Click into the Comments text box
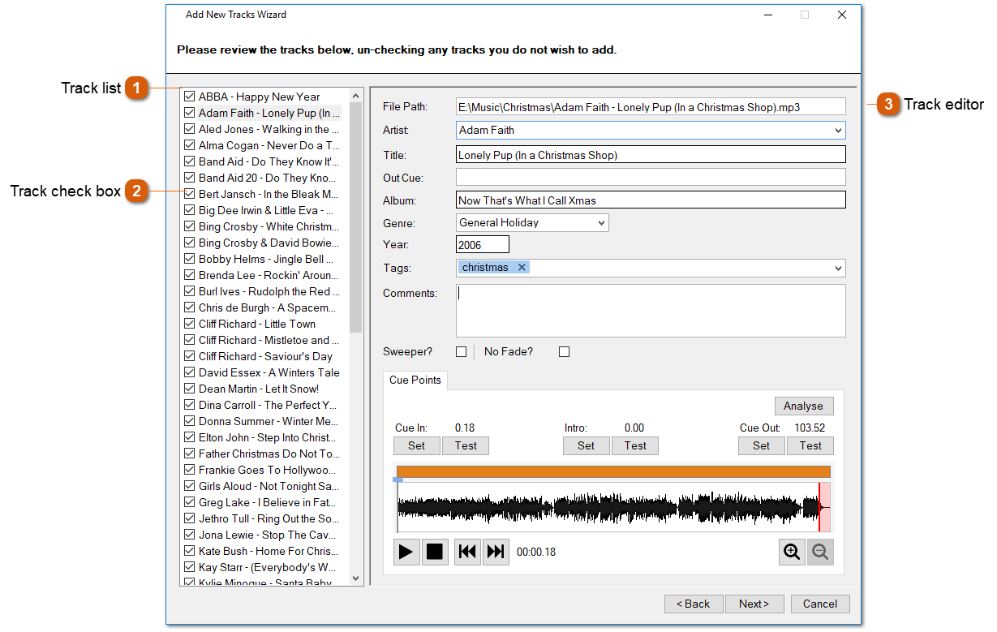The height and width of the screenshot is (632, 997). coord(651,310)
